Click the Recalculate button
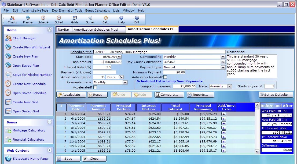 (71, 95)
